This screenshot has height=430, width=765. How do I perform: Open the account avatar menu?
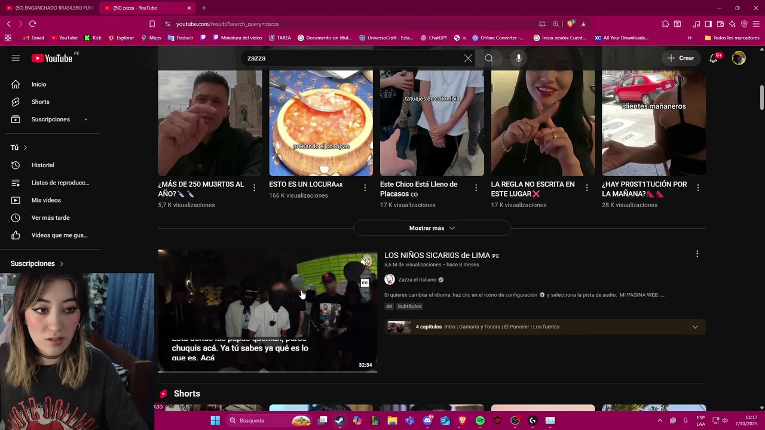[x=739, y=58]
